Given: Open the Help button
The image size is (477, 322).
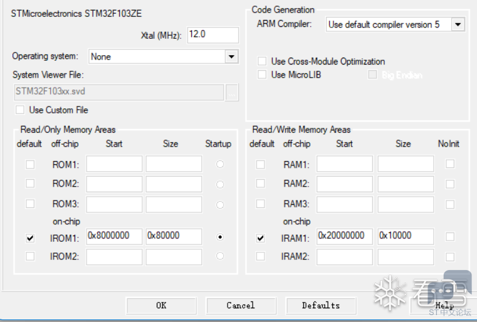Looking at the screenshot, I should pos(444,306).
